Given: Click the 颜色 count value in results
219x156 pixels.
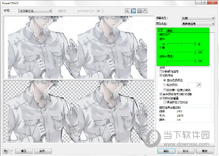Looking at the screenshot, I should click(178, 120).
